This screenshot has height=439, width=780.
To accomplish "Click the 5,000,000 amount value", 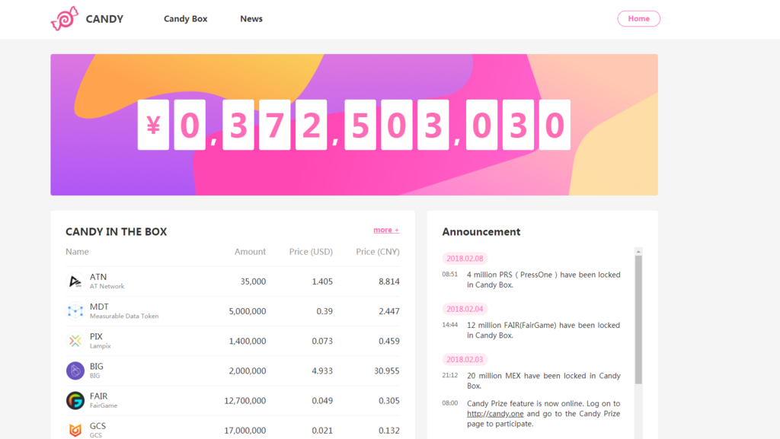I will 248,311.
